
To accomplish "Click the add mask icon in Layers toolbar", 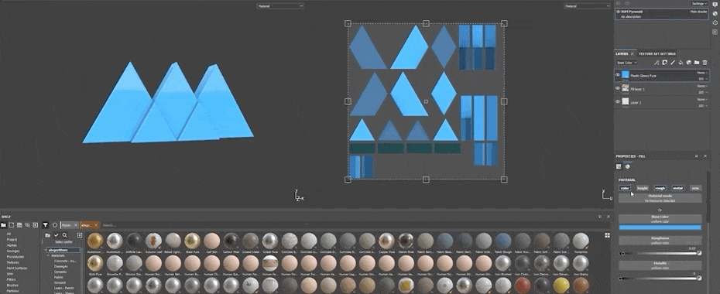I will pyautogui.click(x=664, y=63).
